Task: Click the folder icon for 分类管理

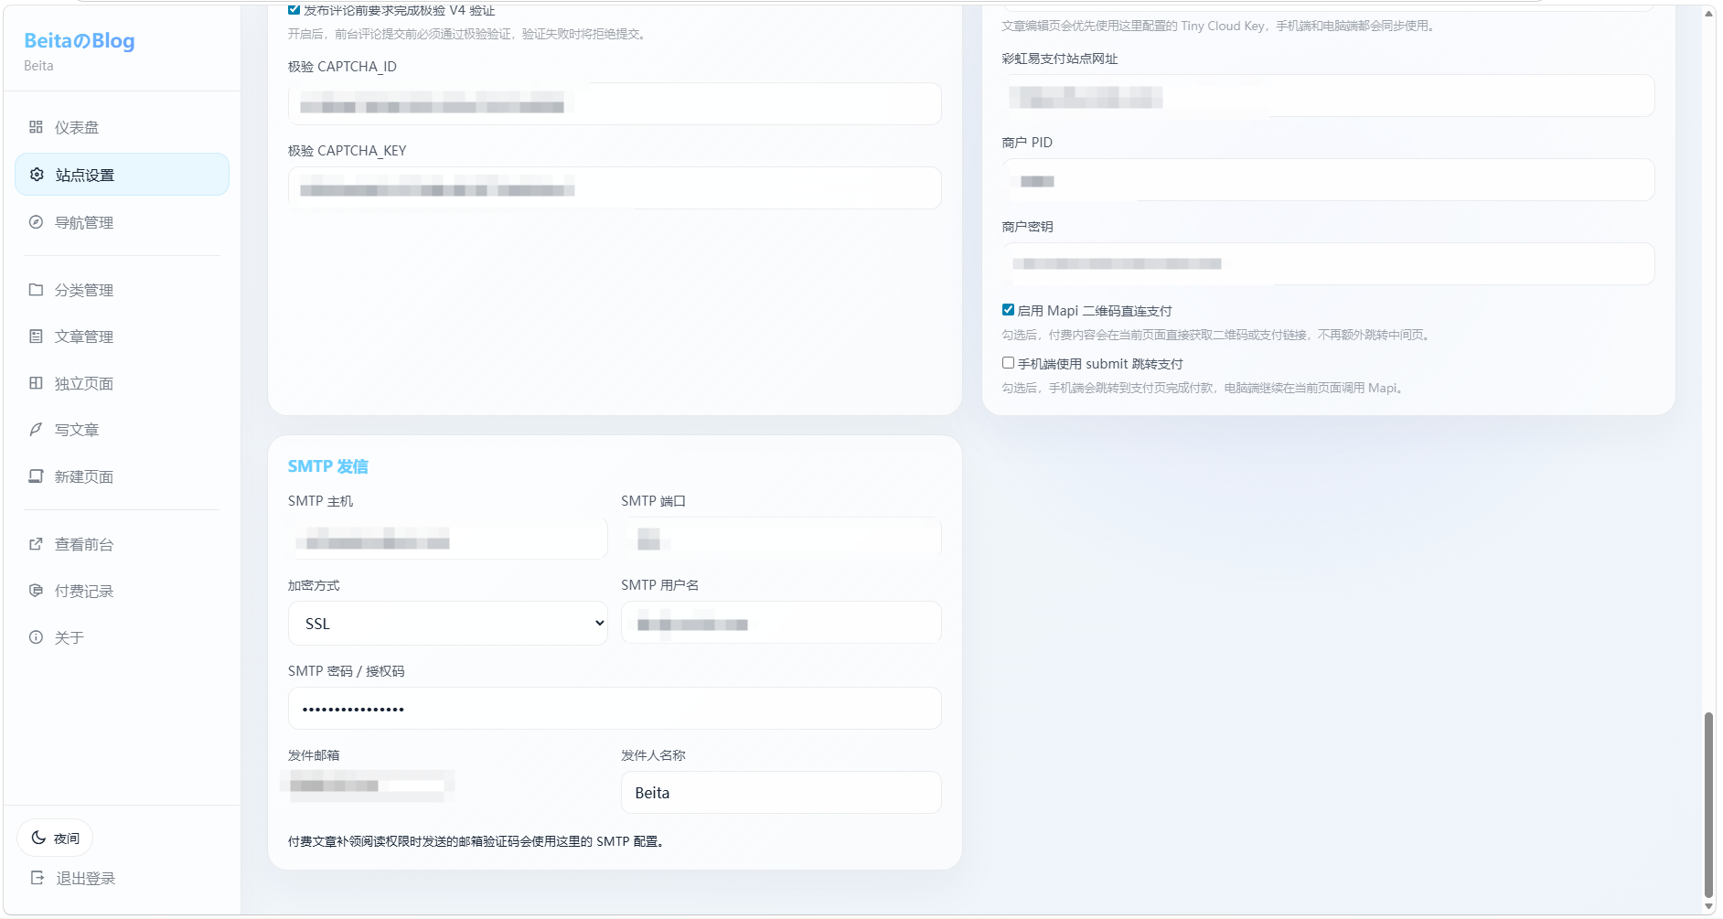Action: point(36,290)
